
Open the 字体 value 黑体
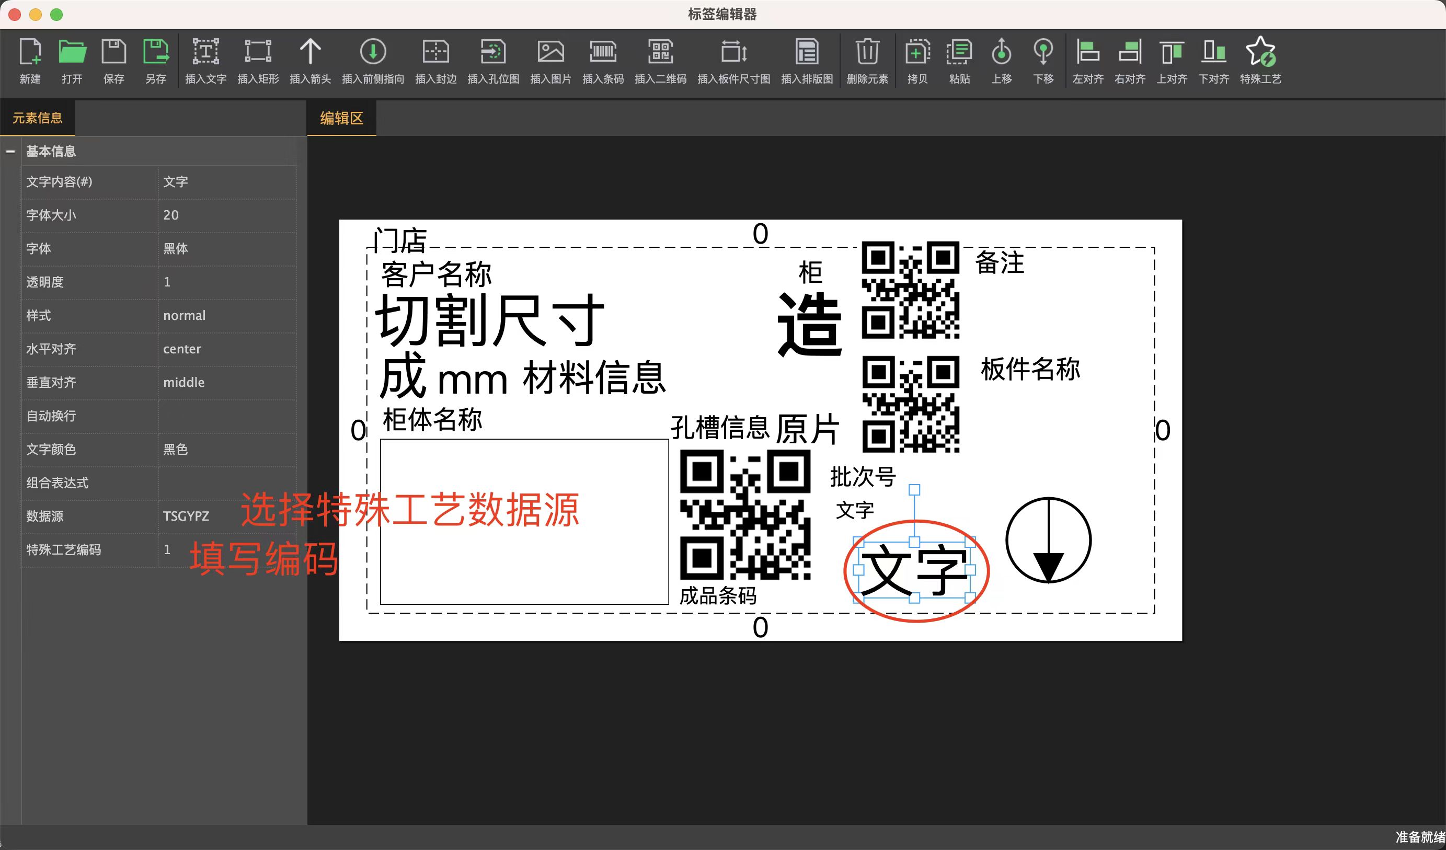tap(227, 248)
